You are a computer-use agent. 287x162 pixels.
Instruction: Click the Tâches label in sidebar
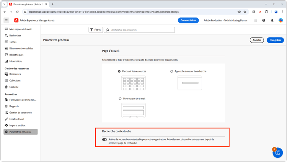click(13, 42)
